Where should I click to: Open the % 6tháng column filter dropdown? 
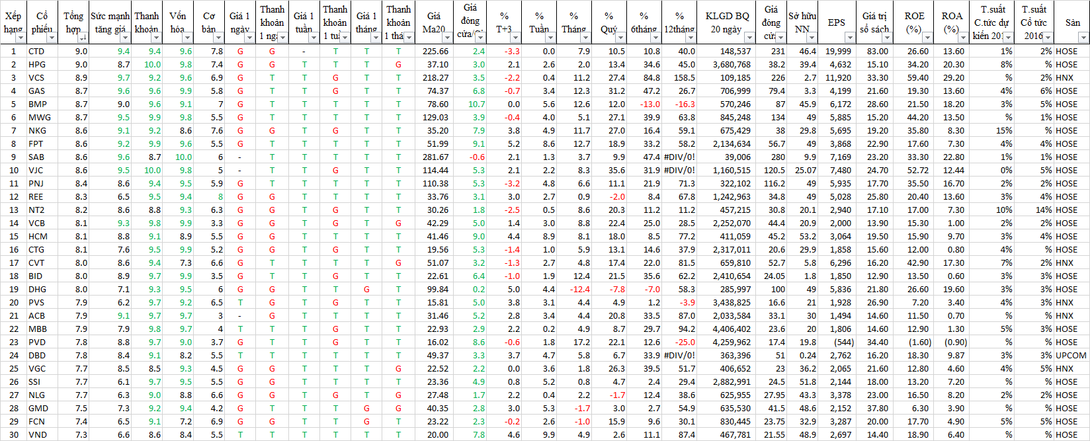655,38
